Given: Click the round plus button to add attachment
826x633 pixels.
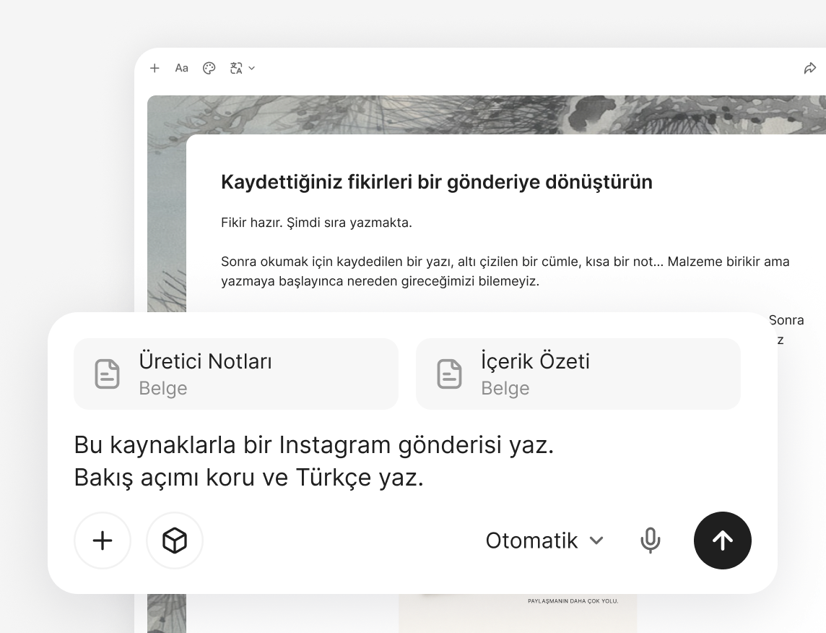Looking at the screenshot, I should (103, 541).
